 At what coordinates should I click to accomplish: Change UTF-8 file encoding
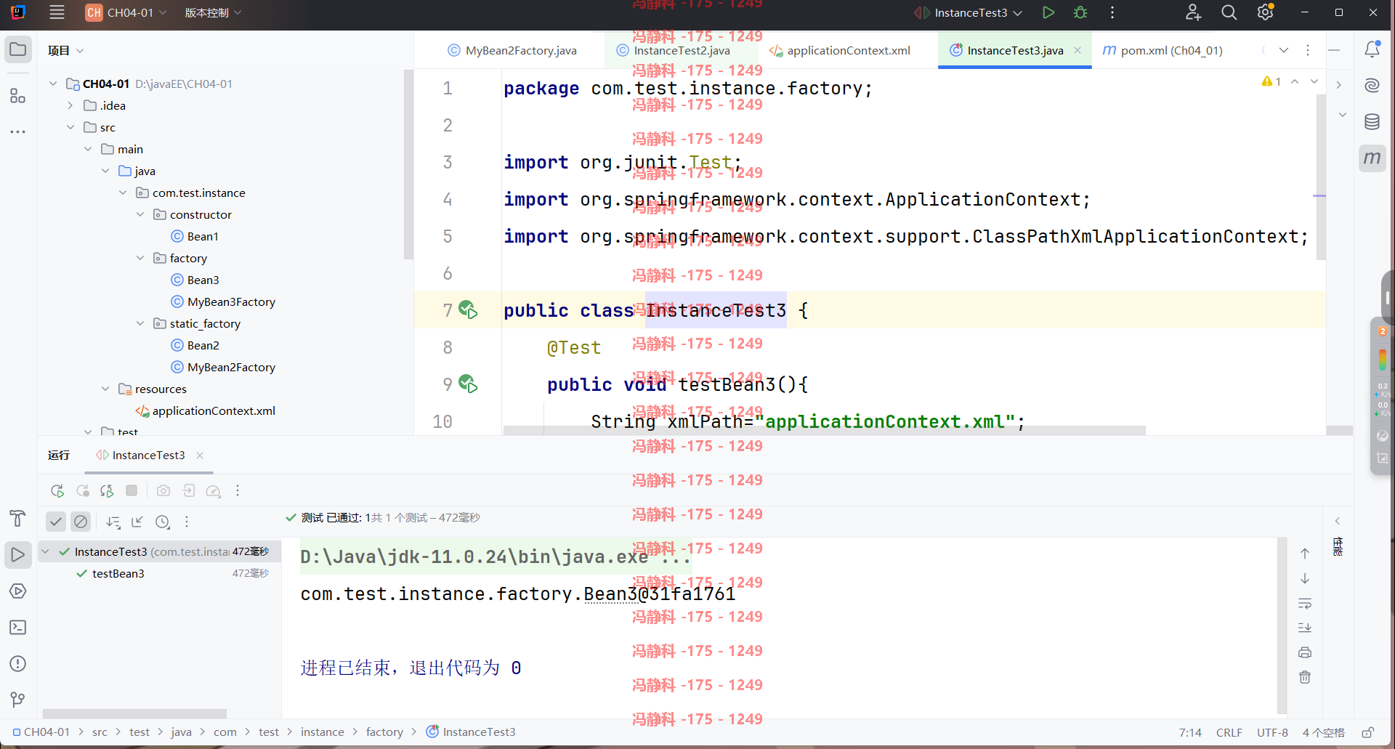click(x=1272, y=732)
